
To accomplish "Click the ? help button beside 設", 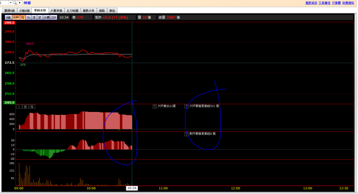I will [x=19, y=106].
